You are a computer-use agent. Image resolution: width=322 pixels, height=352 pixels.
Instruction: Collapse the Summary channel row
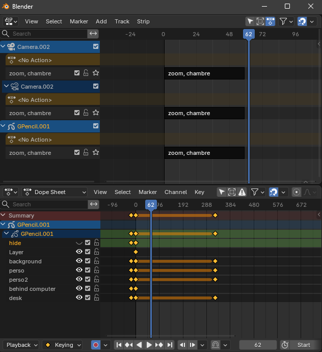3,215
